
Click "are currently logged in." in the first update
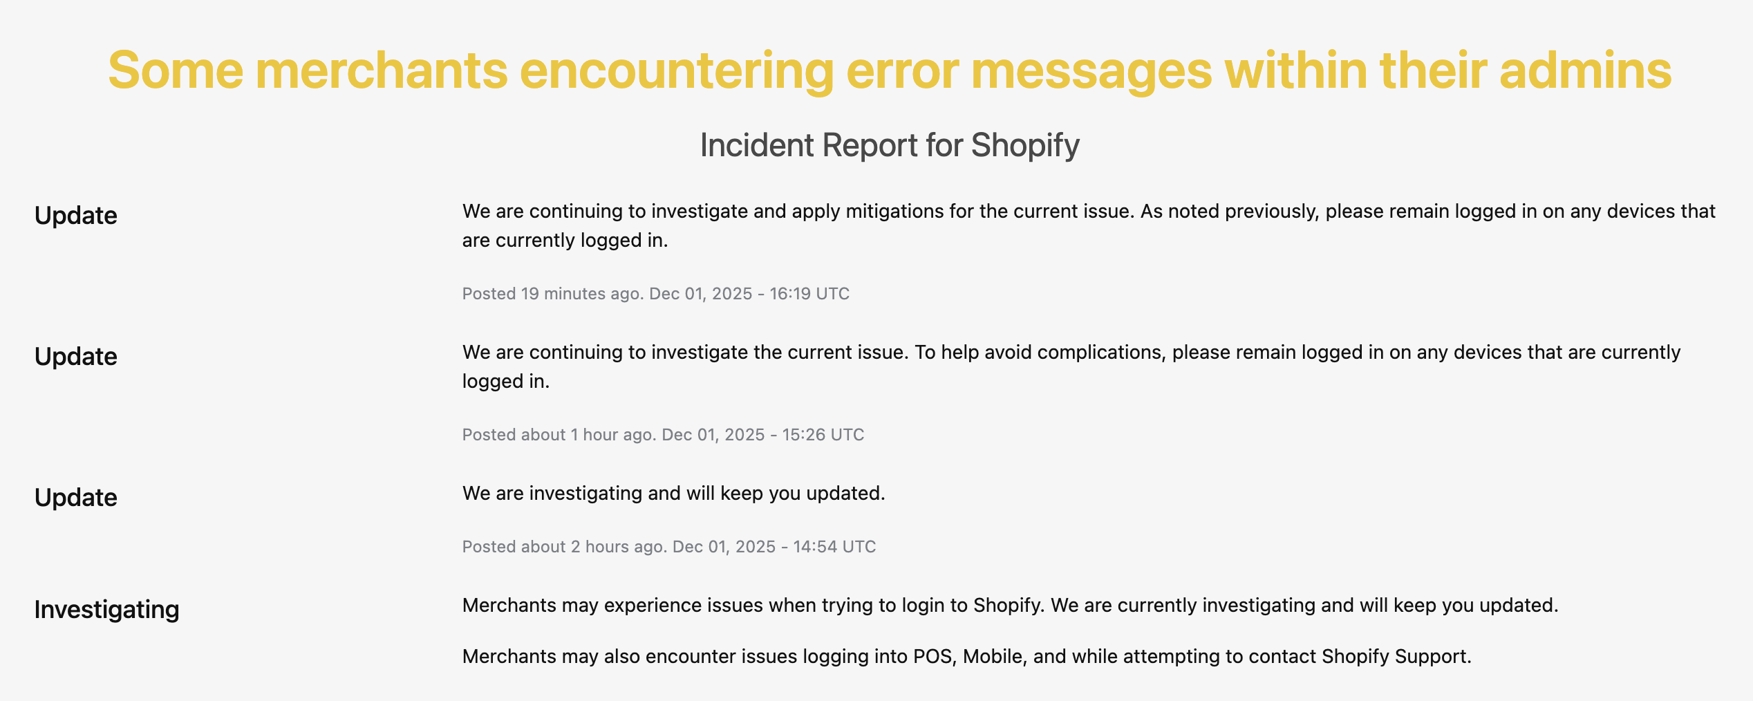point(565,241)
